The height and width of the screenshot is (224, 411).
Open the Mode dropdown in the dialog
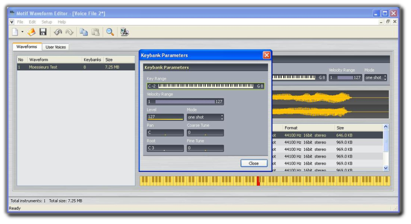coord(205,117)
